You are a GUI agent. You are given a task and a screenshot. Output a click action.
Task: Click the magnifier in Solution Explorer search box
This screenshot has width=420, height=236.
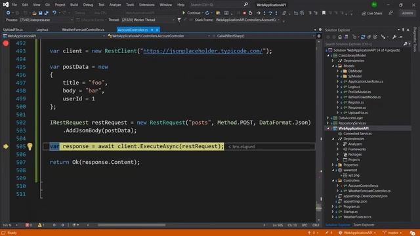click(x=406, y=44)
